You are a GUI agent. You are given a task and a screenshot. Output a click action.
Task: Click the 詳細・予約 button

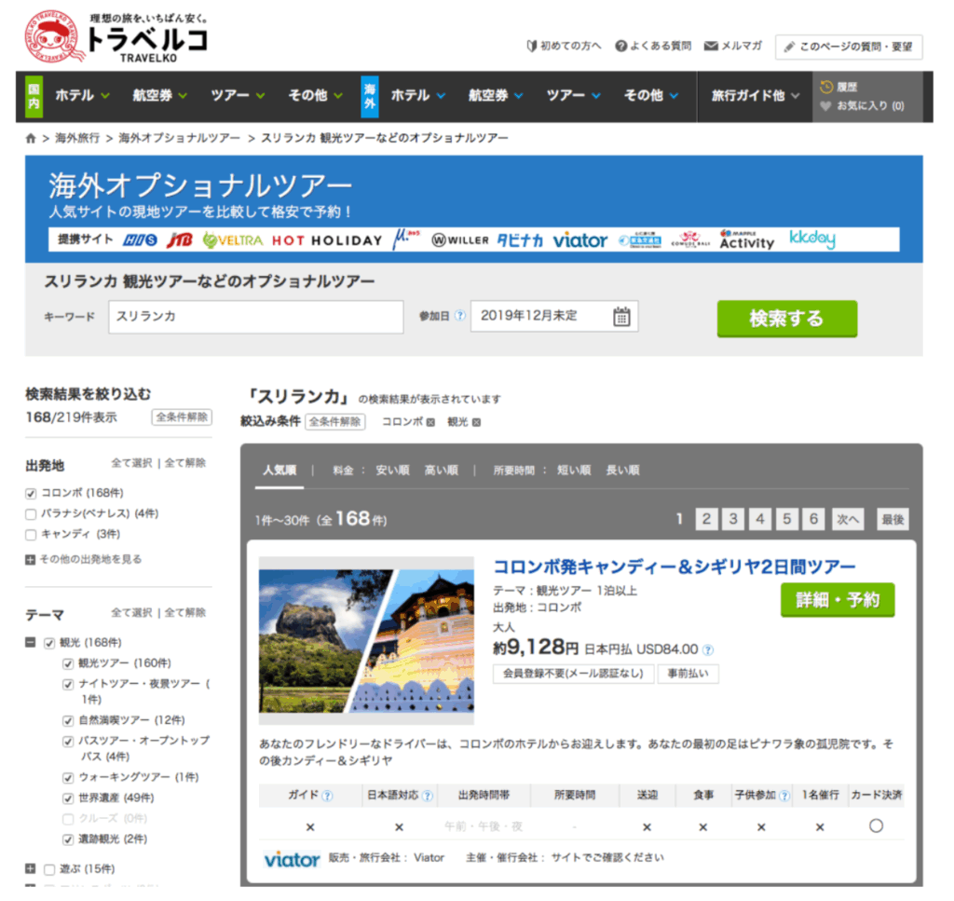click(838, 600)
